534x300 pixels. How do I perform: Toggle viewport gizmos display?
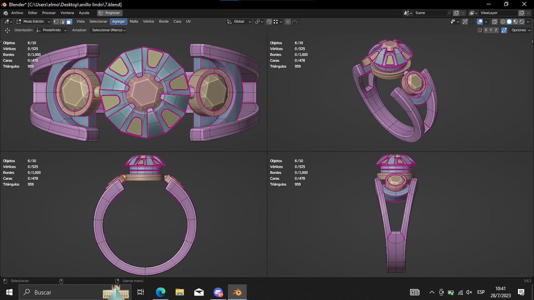[465, 22]
